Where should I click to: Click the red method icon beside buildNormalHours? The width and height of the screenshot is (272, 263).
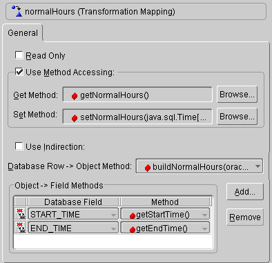148,168
